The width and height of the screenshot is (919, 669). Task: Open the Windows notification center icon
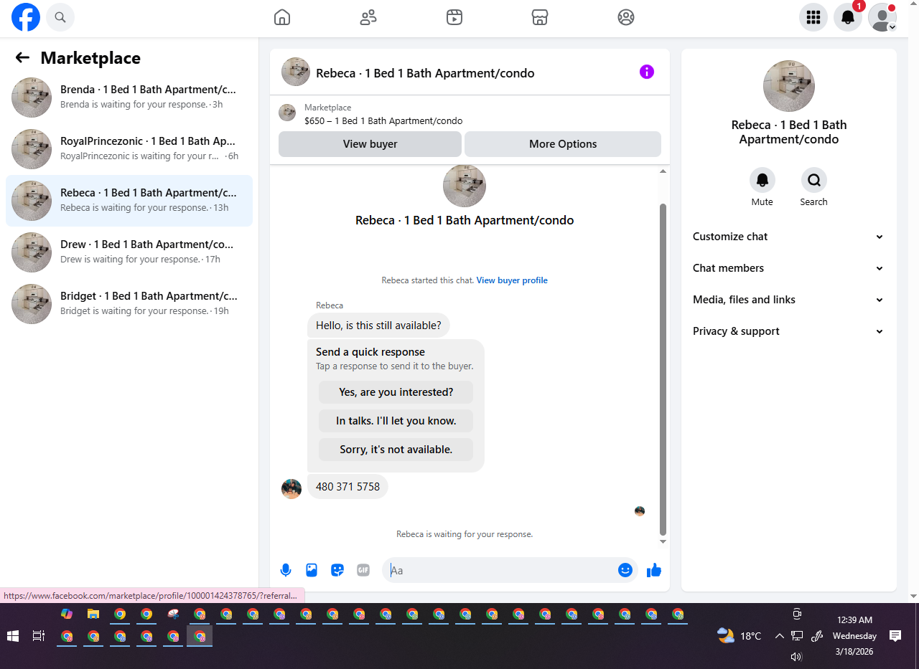(895, 636)
